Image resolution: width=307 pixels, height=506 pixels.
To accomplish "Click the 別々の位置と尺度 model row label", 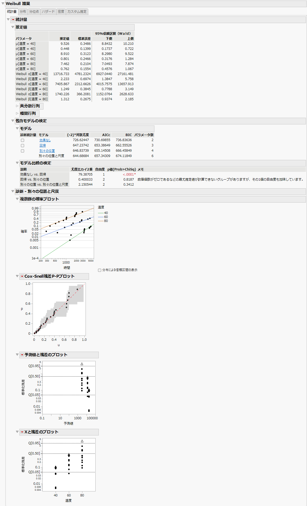I will pyautogui.click(x=51, y=156).
